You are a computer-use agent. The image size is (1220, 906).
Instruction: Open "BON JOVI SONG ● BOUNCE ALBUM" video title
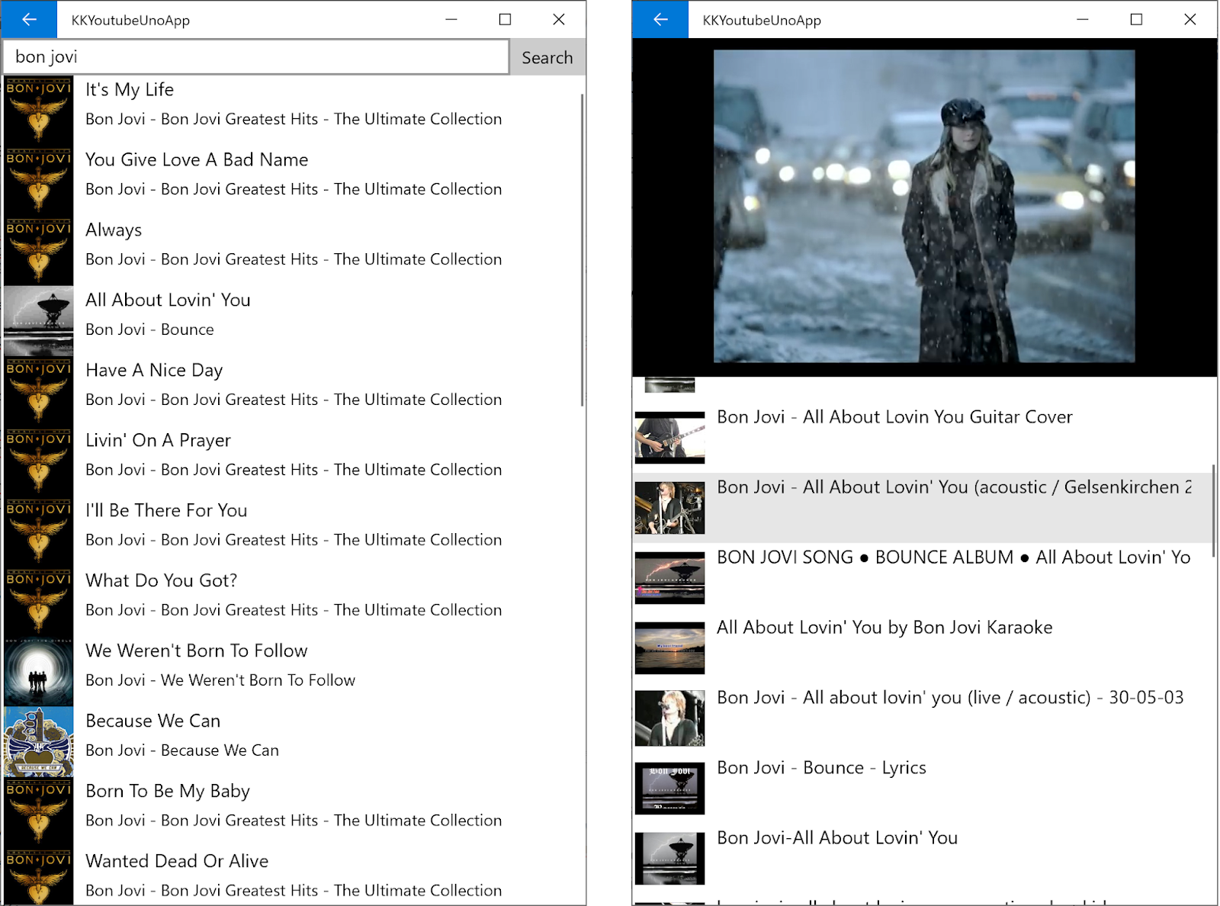[954, 557]
